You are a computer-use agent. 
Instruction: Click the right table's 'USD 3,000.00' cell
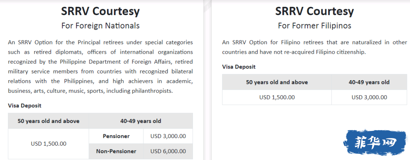369,98
